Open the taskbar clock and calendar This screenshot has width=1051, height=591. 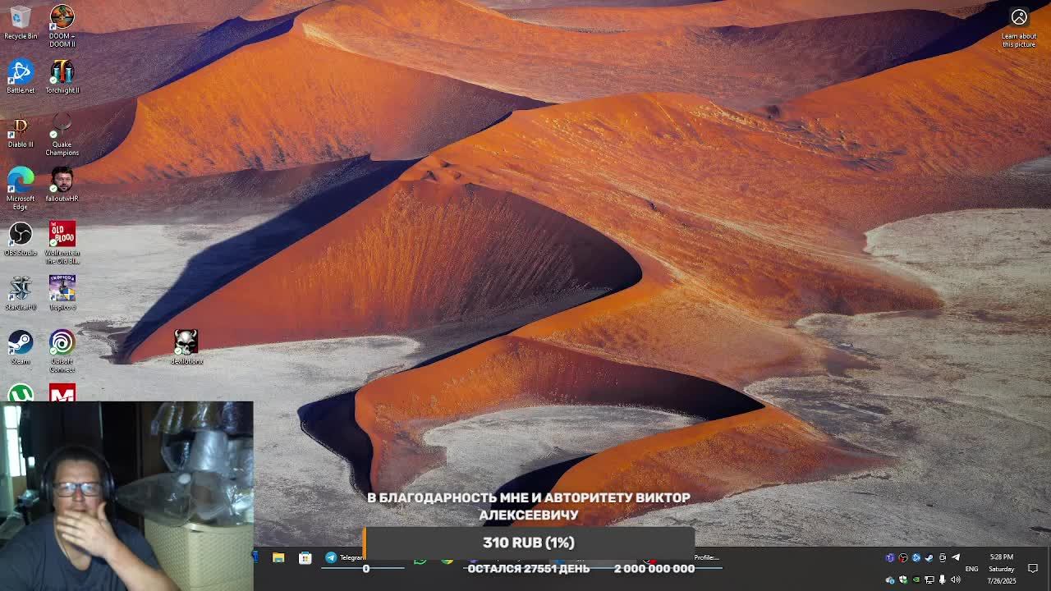(1002, 569)
